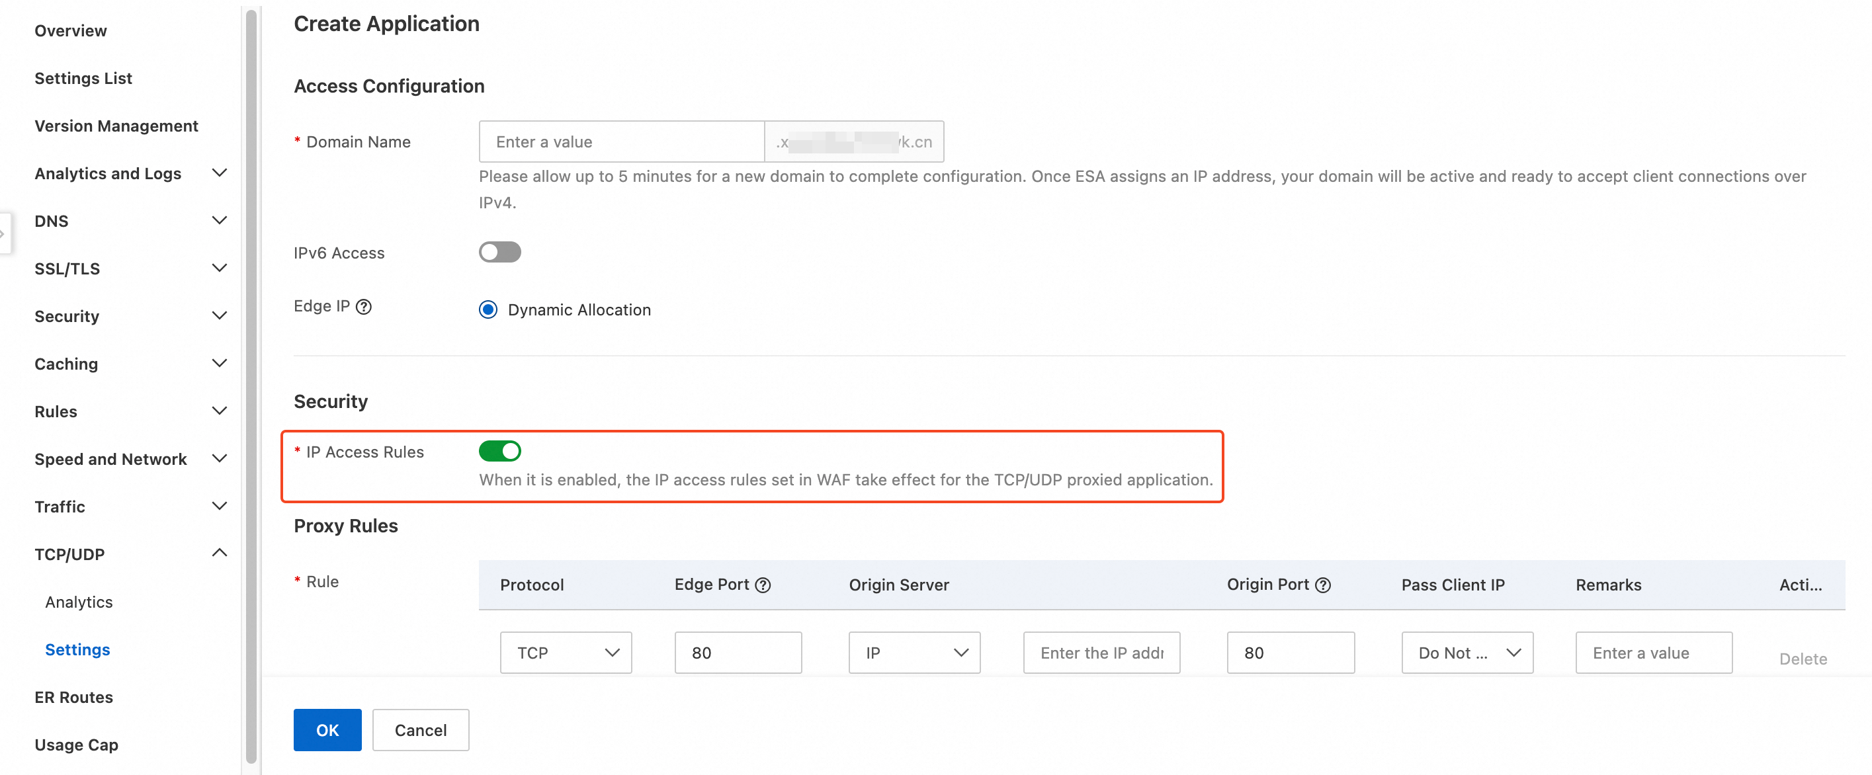Open ER Routes in sidebar
The width and height of the screenshot is (1872, 775).
(x=73, y=697)
